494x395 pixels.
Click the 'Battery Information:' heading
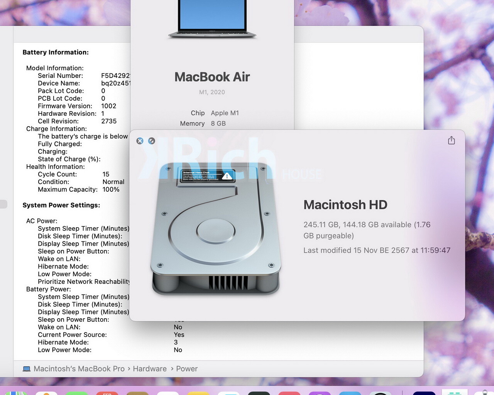point(56,52)
